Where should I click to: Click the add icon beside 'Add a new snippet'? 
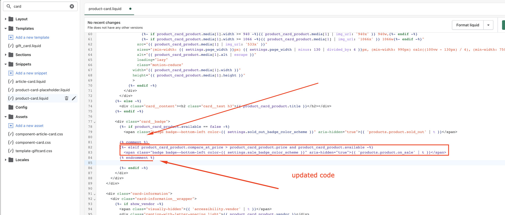[11, 73]
